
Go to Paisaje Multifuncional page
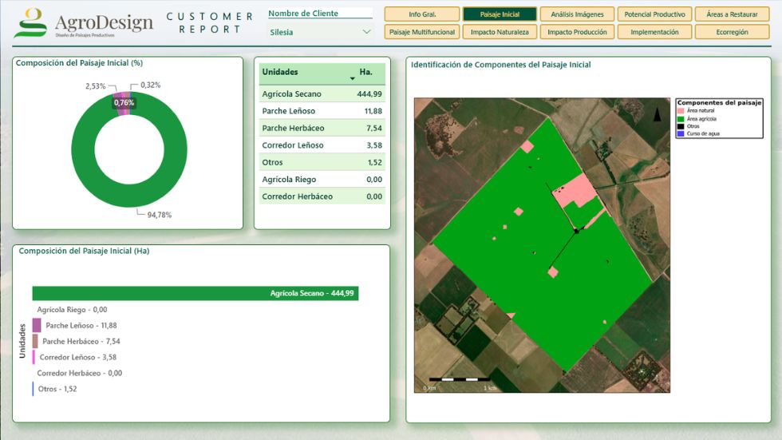pyautogui.click(x=422, y=32)
